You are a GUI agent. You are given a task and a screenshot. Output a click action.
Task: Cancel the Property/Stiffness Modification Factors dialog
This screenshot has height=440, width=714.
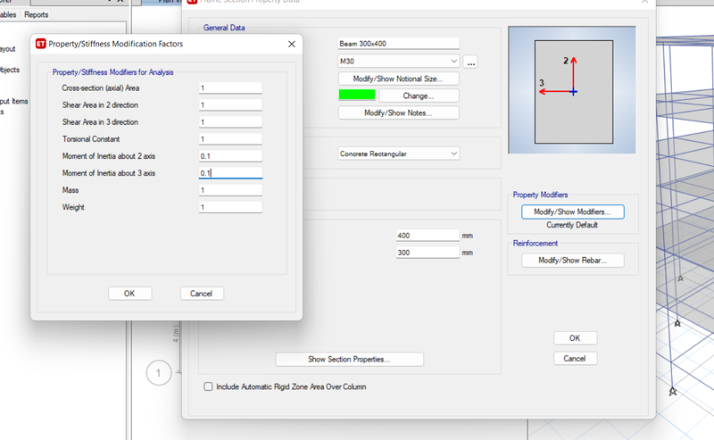(x=202, y=294)
